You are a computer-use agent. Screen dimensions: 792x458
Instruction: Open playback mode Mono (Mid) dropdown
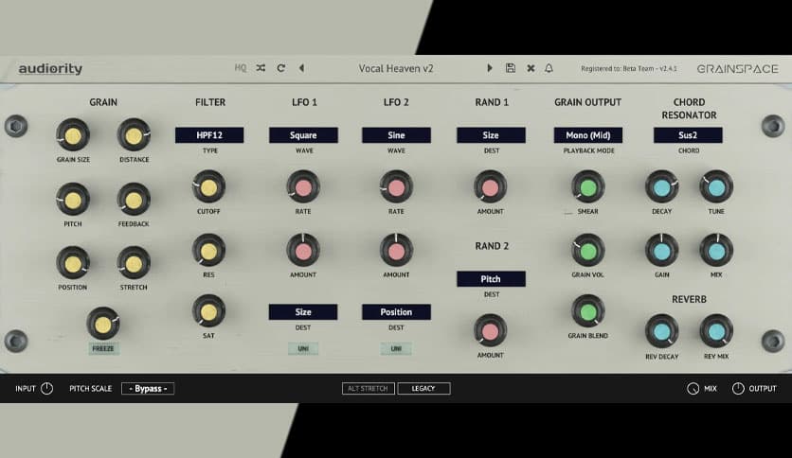[x=588, y=135]
